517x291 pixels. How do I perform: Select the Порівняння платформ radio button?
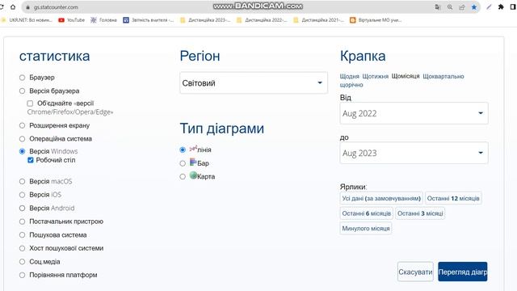pos(22,275)
